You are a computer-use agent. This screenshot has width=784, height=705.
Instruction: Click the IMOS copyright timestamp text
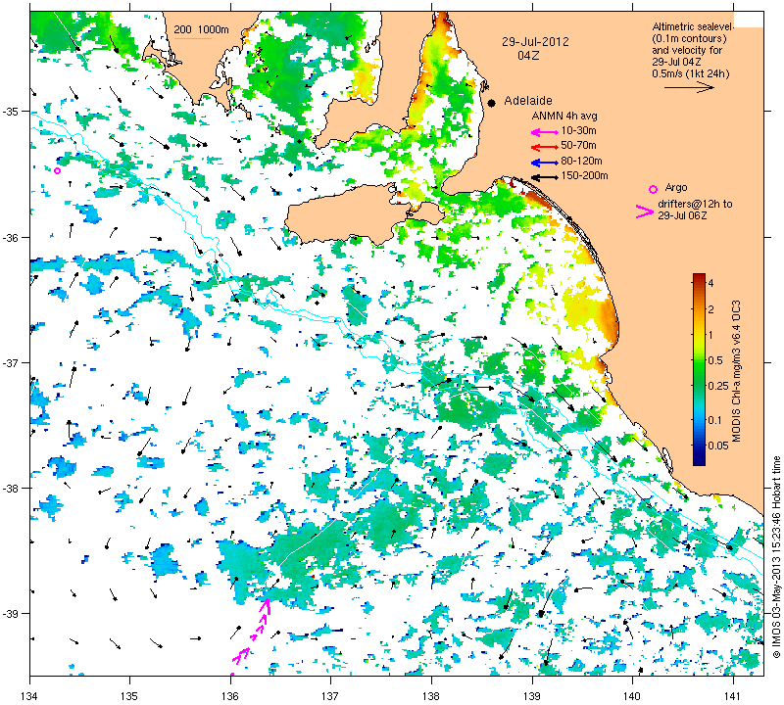click(776, 556)
